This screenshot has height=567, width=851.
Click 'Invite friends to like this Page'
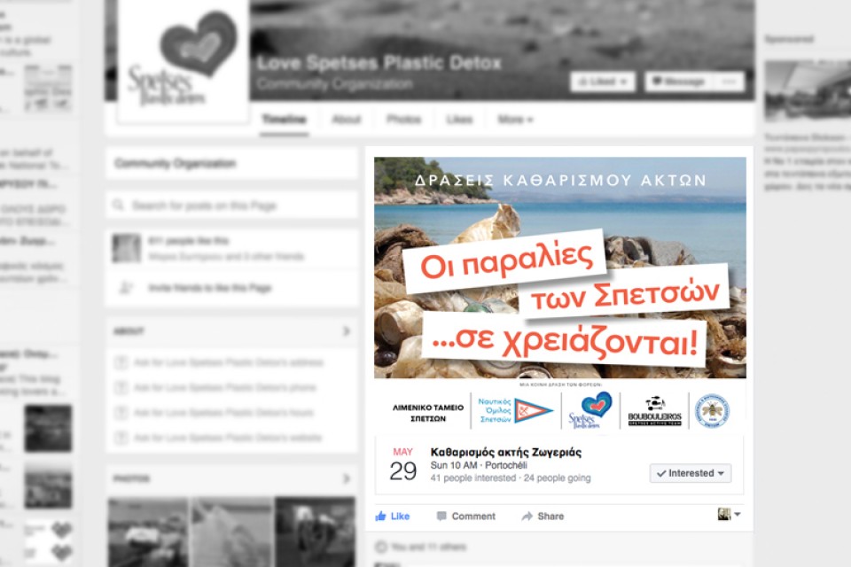(x=209, y=288)
